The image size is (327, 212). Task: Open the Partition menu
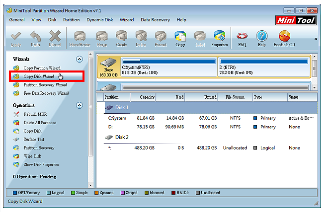pyautogui.click(x=72, y=20)
